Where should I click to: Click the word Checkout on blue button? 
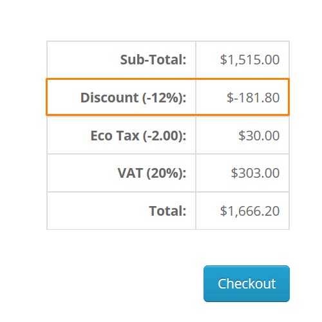tap(247, 283)
